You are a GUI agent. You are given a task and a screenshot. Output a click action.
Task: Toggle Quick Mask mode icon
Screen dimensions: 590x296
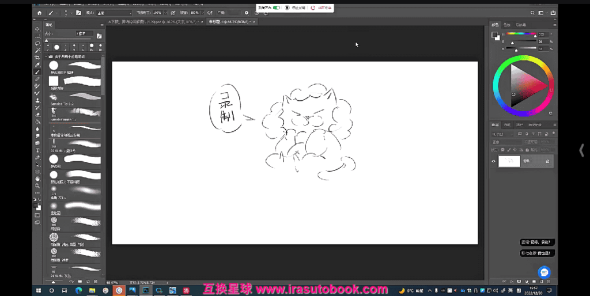click(37, 215)
